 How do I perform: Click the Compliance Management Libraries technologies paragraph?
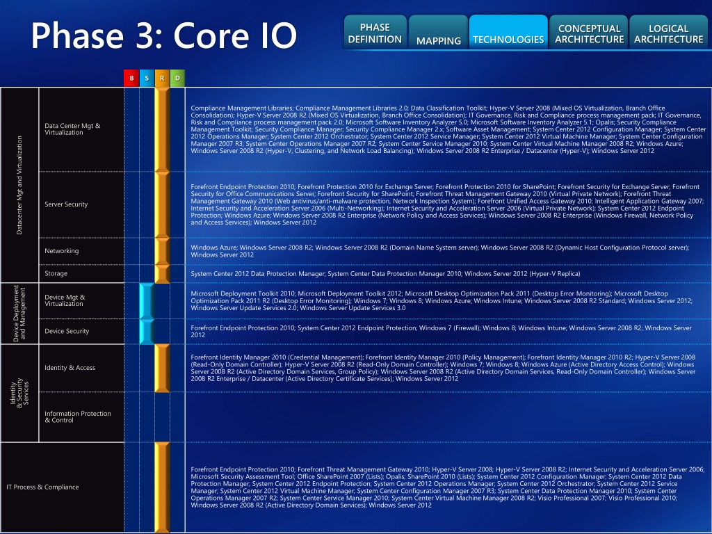click(448, 129)
